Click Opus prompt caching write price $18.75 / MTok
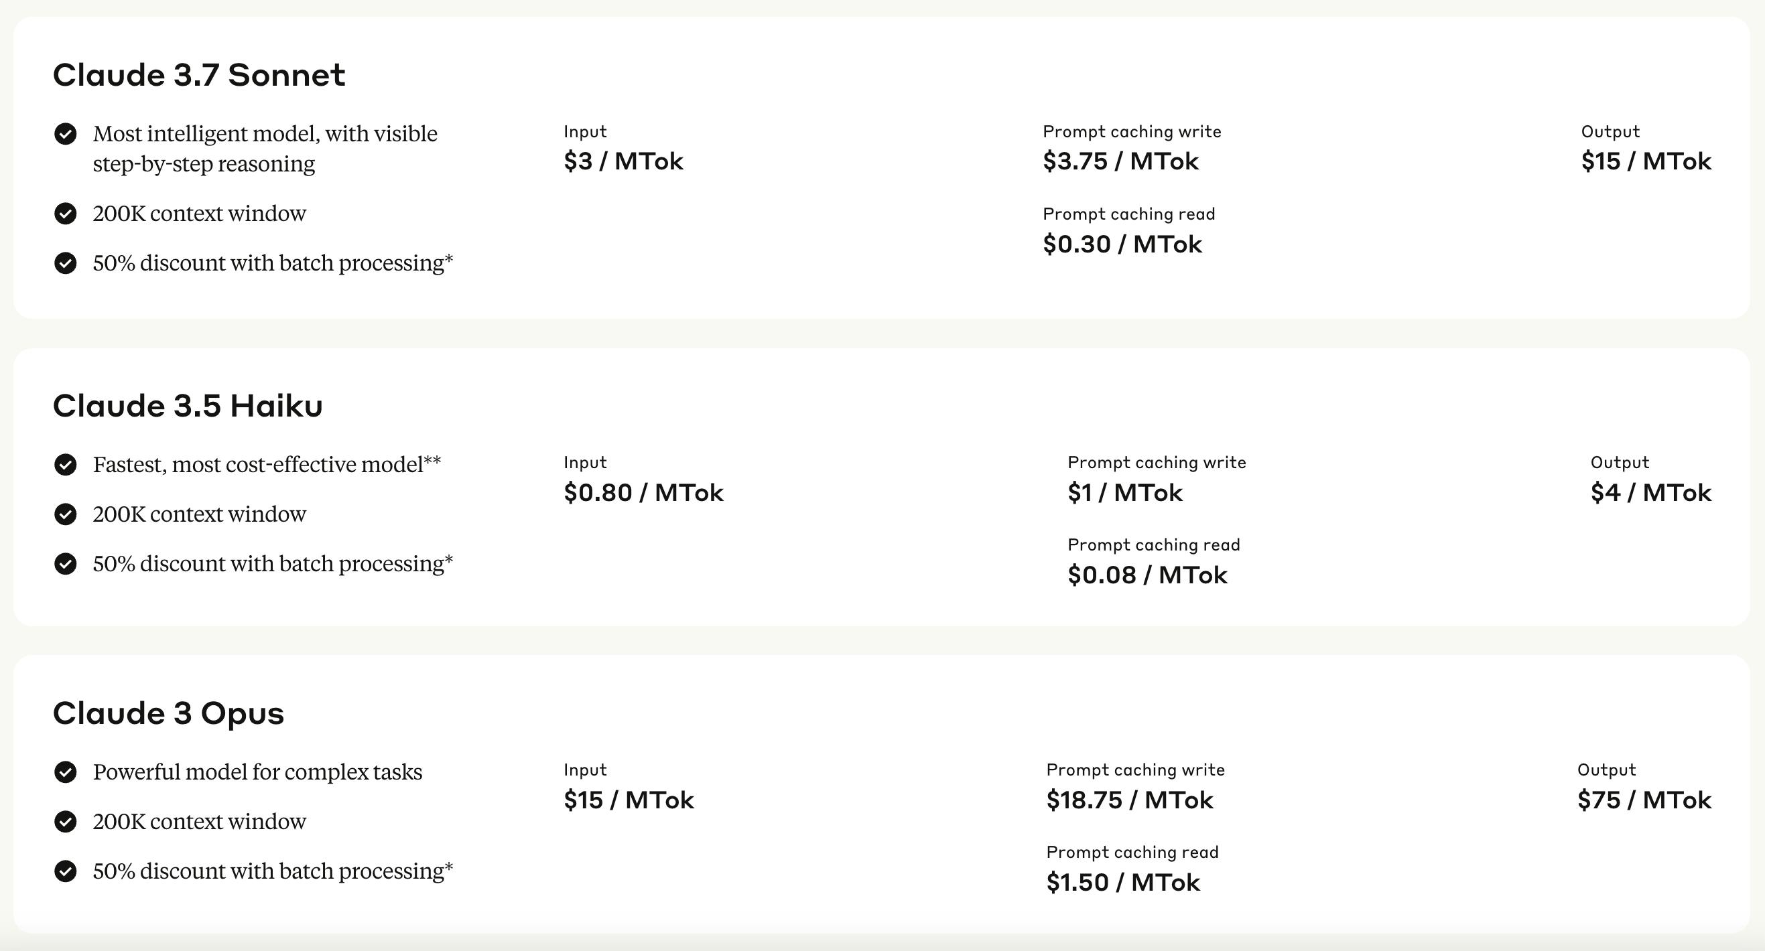 1129,800
